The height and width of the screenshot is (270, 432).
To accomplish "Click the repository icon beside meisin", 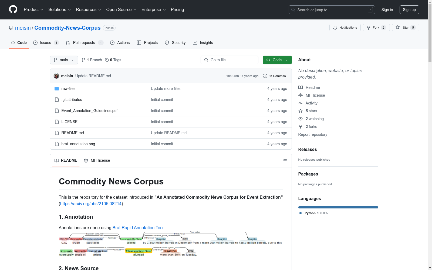I will click(11, 28).
